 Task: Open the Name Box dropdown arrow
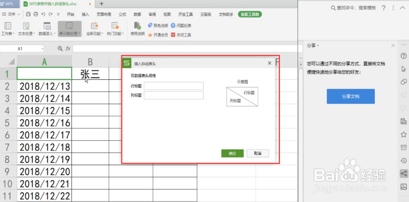point(42,49)
